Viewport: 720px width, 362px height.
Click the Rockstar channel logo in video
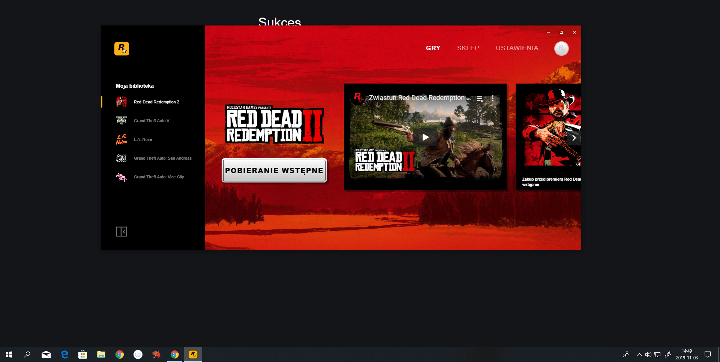point(359,98)
